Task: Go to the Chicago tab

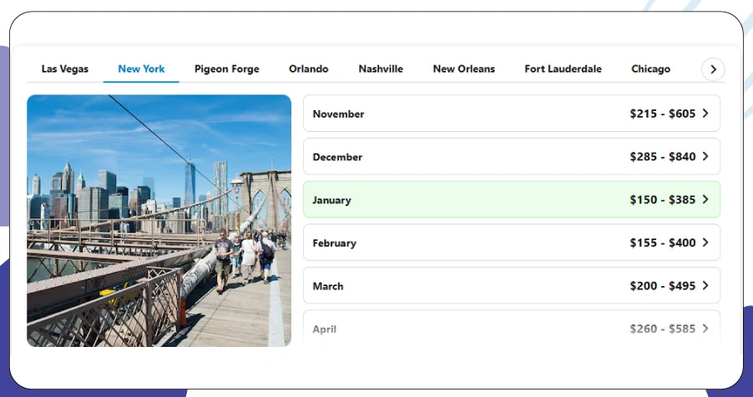Action: 650,69
